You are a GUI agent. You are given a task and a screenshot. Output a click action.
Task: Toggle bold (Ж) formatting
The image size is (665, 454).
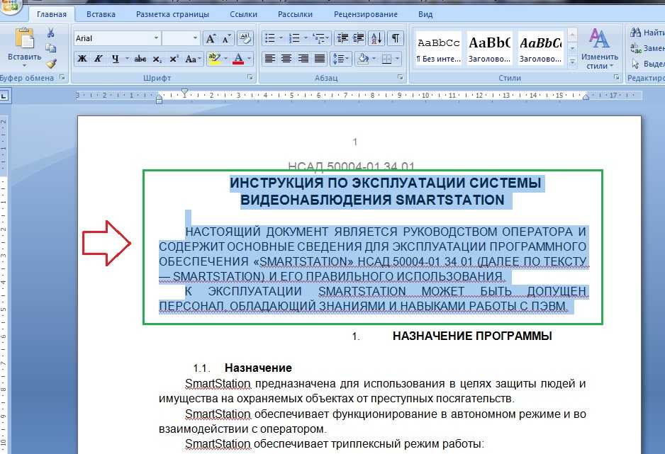click(82, 59)
